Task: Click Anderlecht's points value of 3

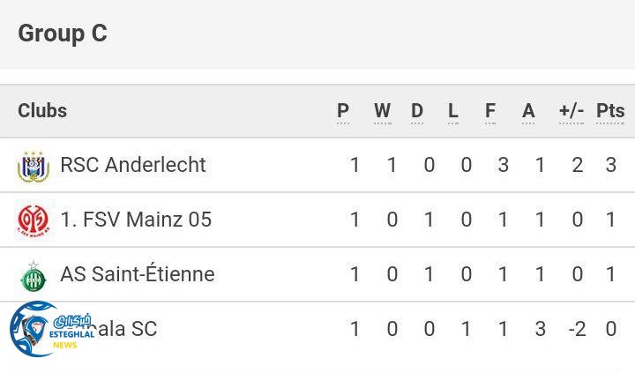Action: 610,165
